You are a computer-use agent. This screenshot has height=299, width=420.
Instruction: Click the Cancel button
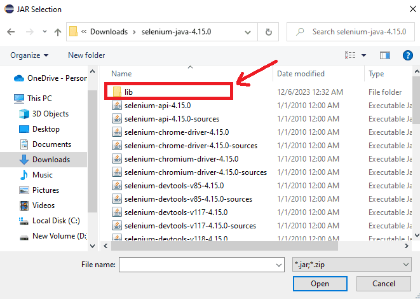(x=383, y=284)
